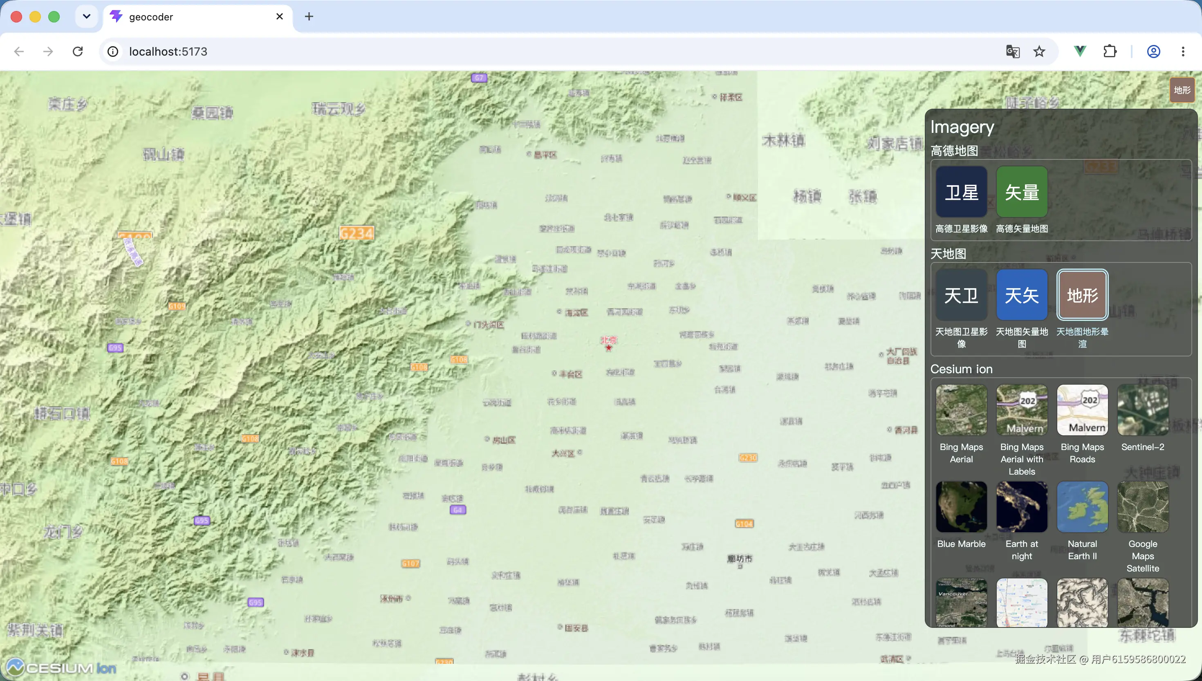Click the 天地图 section heading
1202x681 pixels.
(x=948, y=253)
